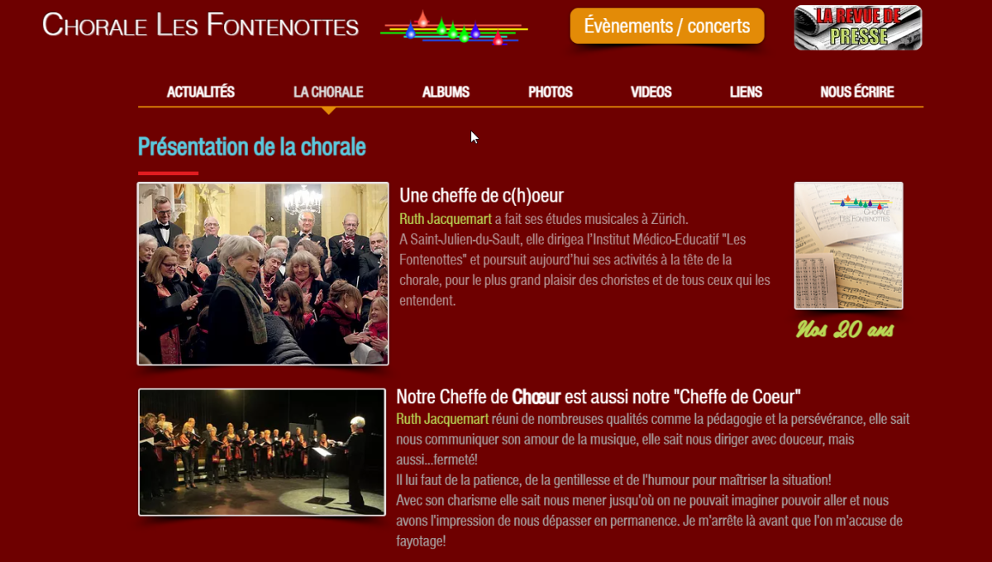
Task: Click the Nos 20 ans label
Action: [845, 330]
